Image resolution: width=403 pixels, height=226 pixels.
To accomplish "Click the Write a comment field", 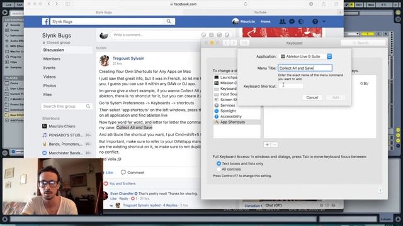I will pos(156,35).
